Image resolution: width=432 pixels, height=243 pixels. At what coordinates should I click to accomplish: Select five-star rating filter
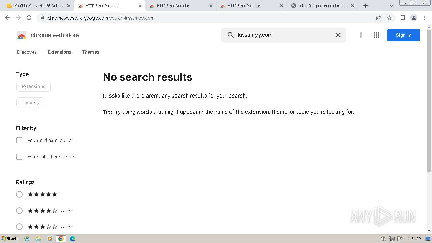[x=19, y=194]
